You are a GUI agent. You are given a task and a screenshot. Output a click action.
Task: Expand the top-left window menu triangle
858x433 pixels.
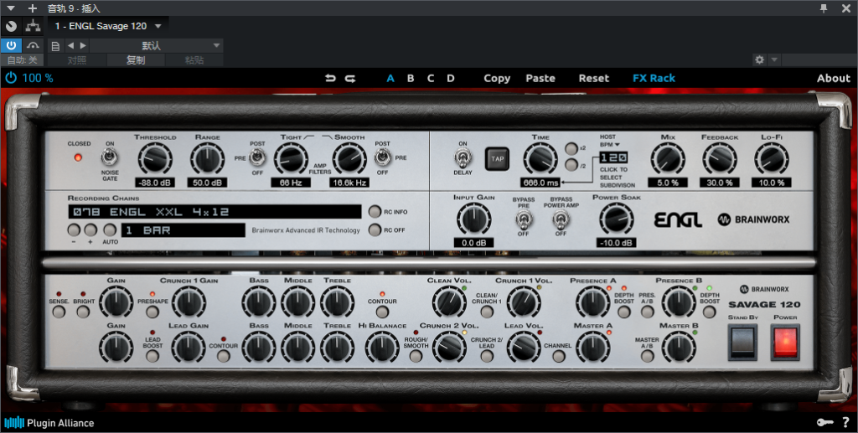(10, 8)
